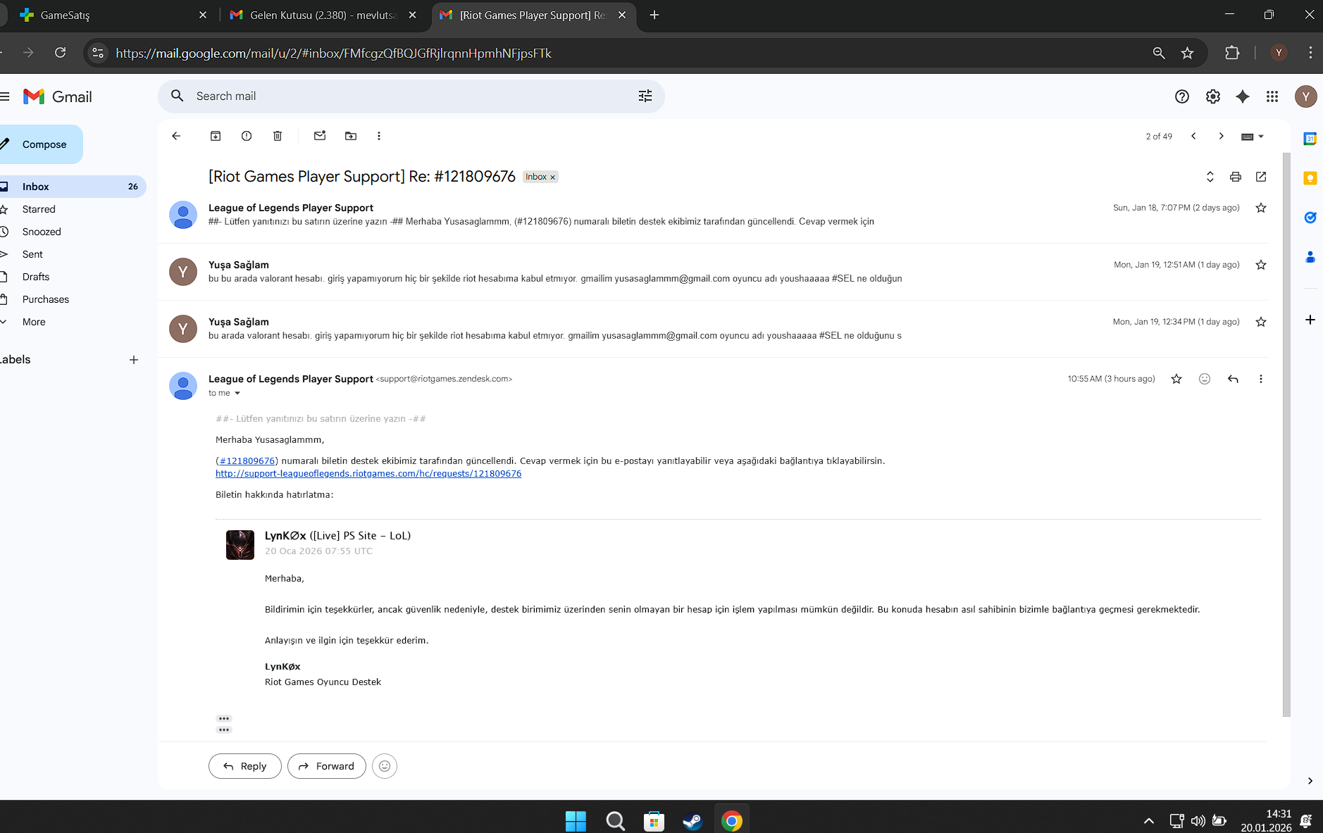Go to older conversation arrow
The height and width of the screenshot is (833, 1323).
tap(1222, 136)
